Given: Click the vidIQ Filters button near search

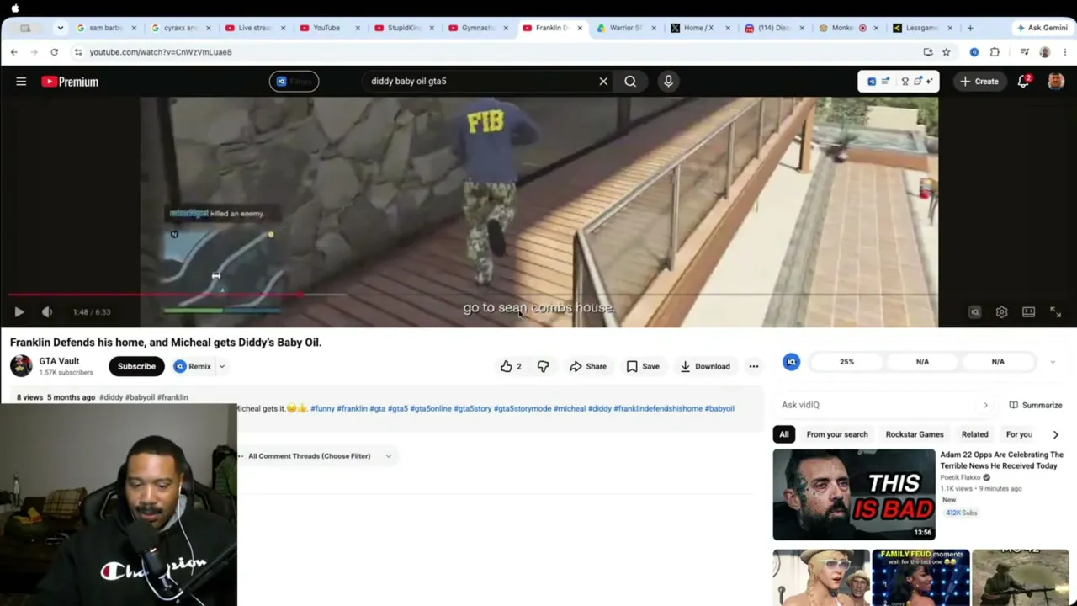Looking at the screenshot, I should (294, 82).
